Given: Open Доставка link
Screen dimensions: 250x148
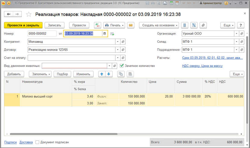Looking at the screenshot, I should coord(26,142).
